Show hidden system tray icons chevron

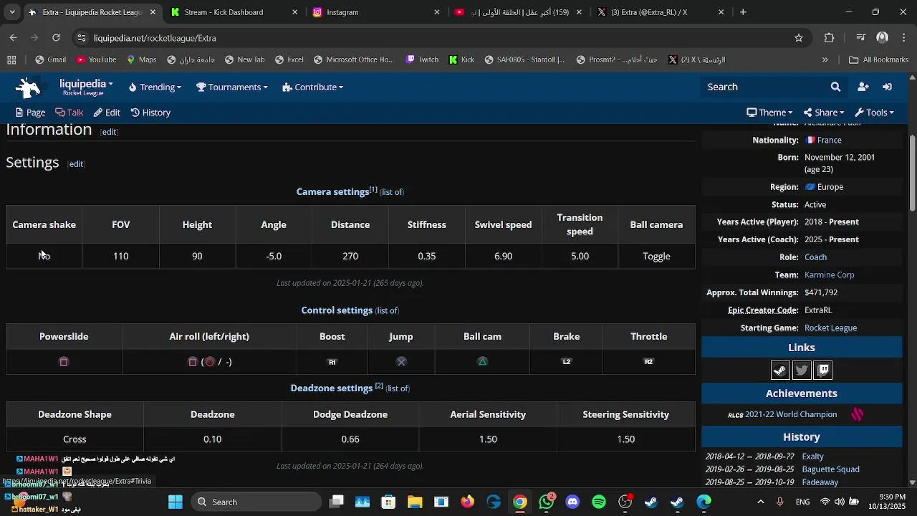pyautogui.click(x=761, y=502)
